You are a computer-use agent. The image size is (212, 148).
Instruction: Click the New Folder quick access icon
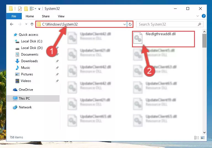(x=26, y=9)
